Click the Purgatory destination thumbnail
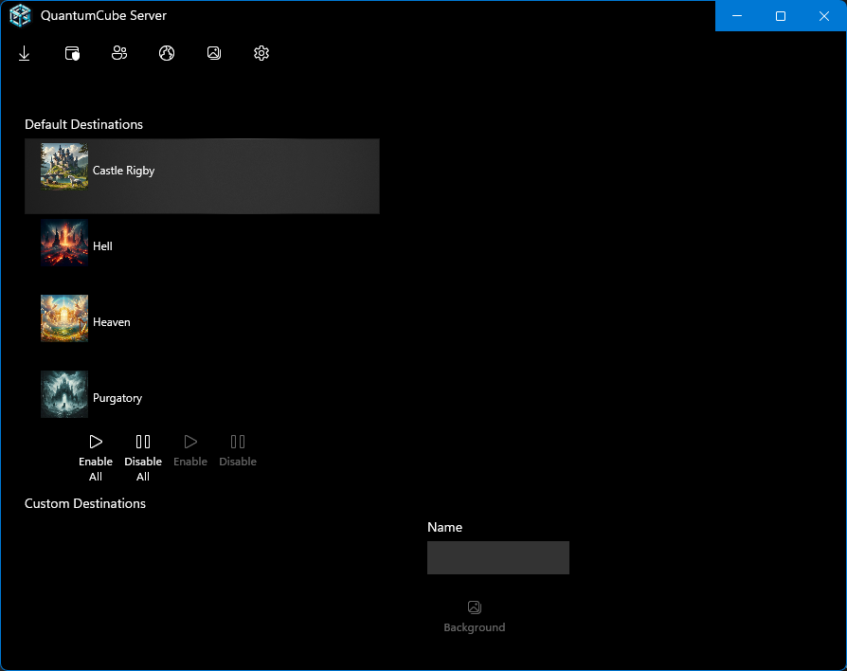Screen dimensions: 847x671 [x=64, y=394]
